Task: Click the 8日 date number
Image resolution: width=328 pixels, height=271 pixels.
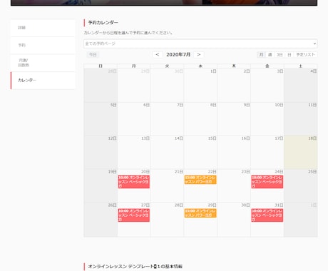Action: coord(213,105)
